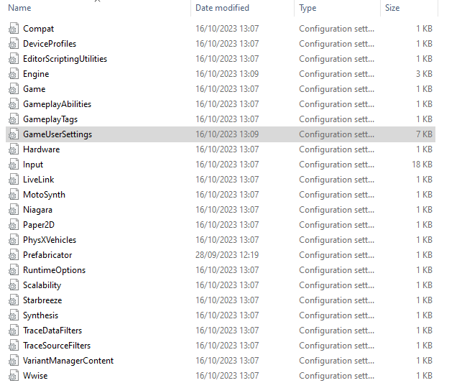The height and width of the screenshot is (388, 462).
Task: Sort files by Type column
Action: pyautogui.click(x=308, y=8)
